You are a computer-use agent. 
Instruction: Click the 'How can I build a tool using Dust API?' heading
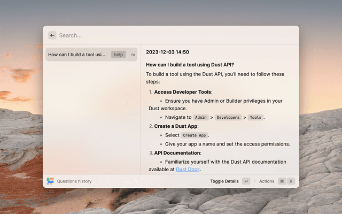[x=190, y=65]
